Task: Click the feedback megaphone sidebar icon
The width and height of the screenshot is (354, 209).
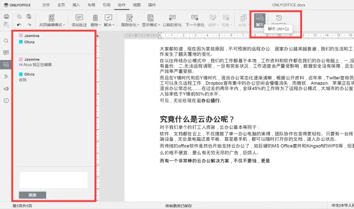Action: (x=6, y=88)
